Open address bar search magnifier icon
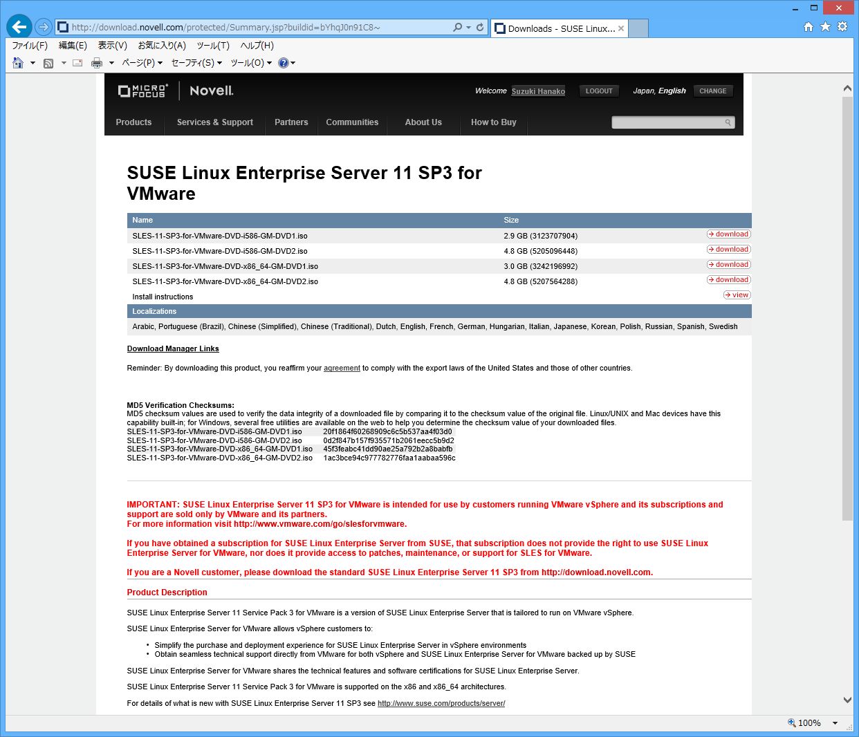Image resolution: width=859 pixels, height=737 pixels. (x=457, y=27)
